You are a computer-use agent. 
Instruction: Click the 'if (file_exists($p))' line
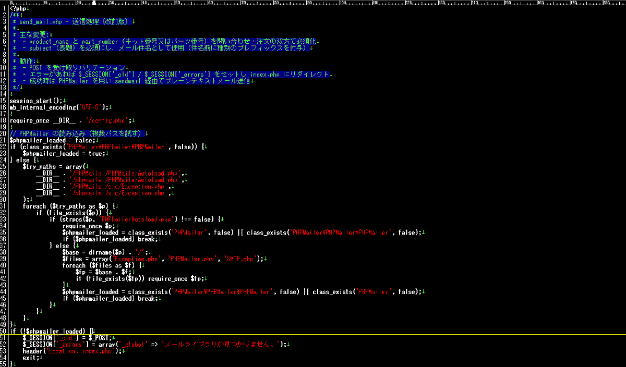pyautogui.click(x=74, y=213)
